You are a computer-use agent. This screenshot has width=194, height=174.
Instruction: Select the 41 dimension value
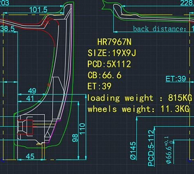tap(30, 99)
